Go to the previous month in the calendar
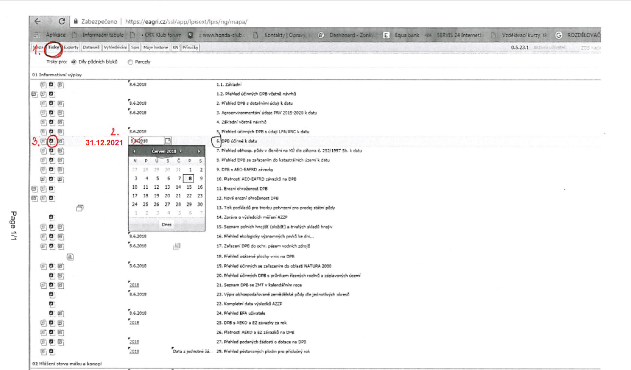Viewport: 631px width, 370px height. 134,151
